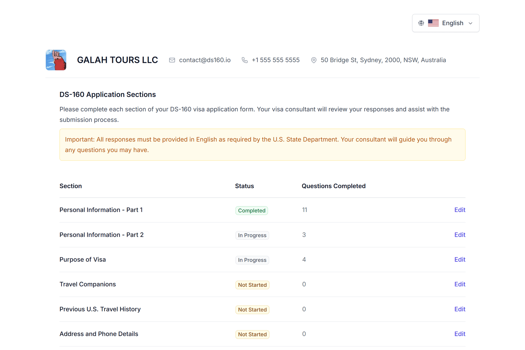Image resolution: width=525 pixels, height=350 pixels.
Task: Click the +1 555 555 5555 phone number
Action: point(275,60)
